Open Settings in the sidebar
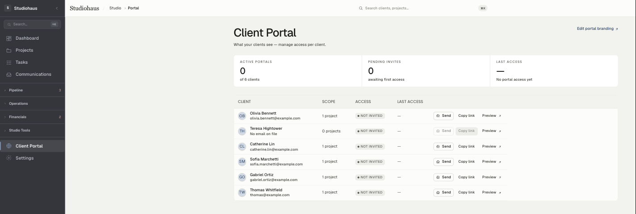The width and height of the screenshot is (636, 214). coord(32,158)
